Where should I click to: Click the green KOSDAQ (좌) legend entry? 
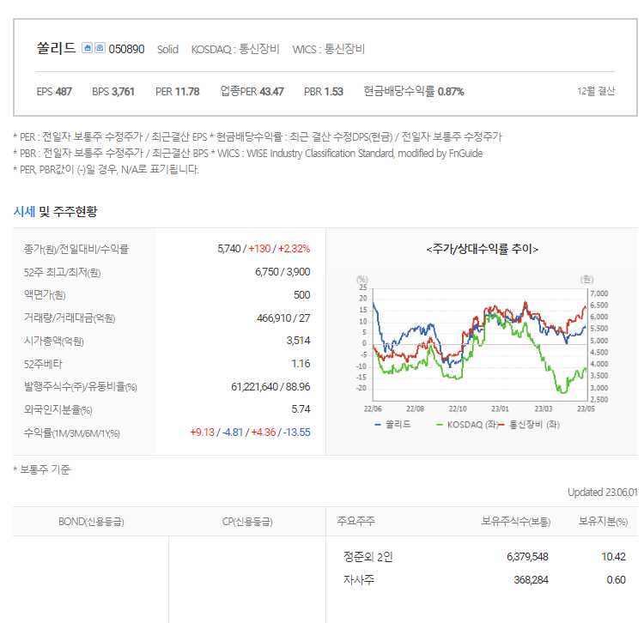(467, 425)
